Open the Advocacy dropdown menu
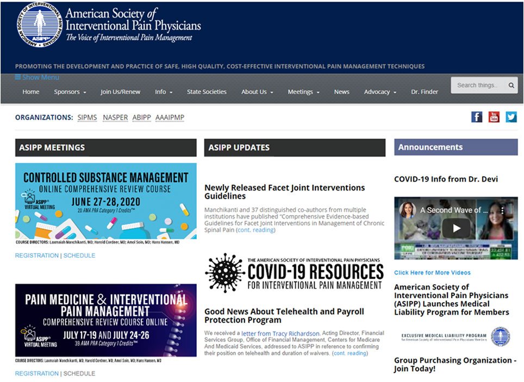The height and width of the screenshot is (382, 524). [x=380, y=92]
